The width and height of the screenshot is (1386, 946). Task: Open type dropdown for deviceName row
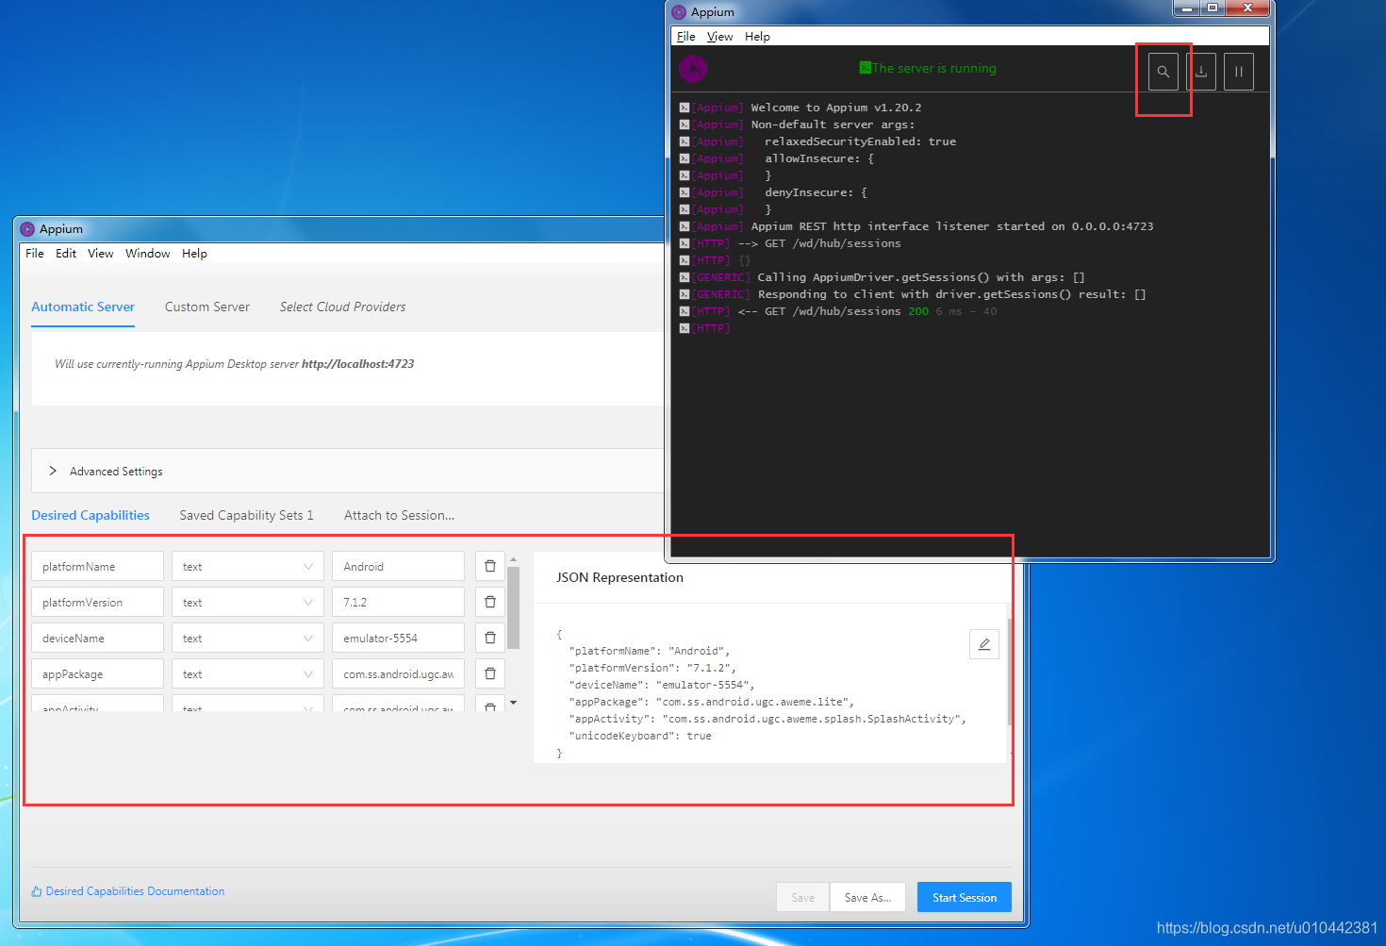coord(248,638)
